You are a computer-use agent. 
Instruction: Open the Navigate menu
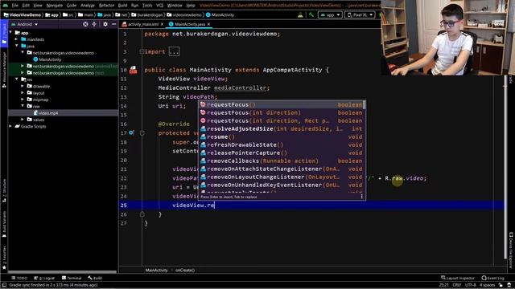[x=54, y=6]
